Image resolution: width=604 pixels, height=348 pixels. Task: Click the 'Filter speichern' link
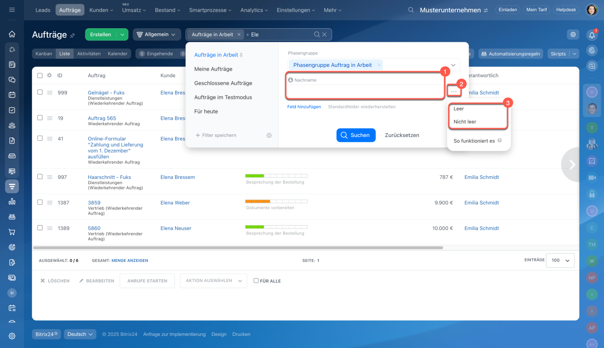[216, 135]
